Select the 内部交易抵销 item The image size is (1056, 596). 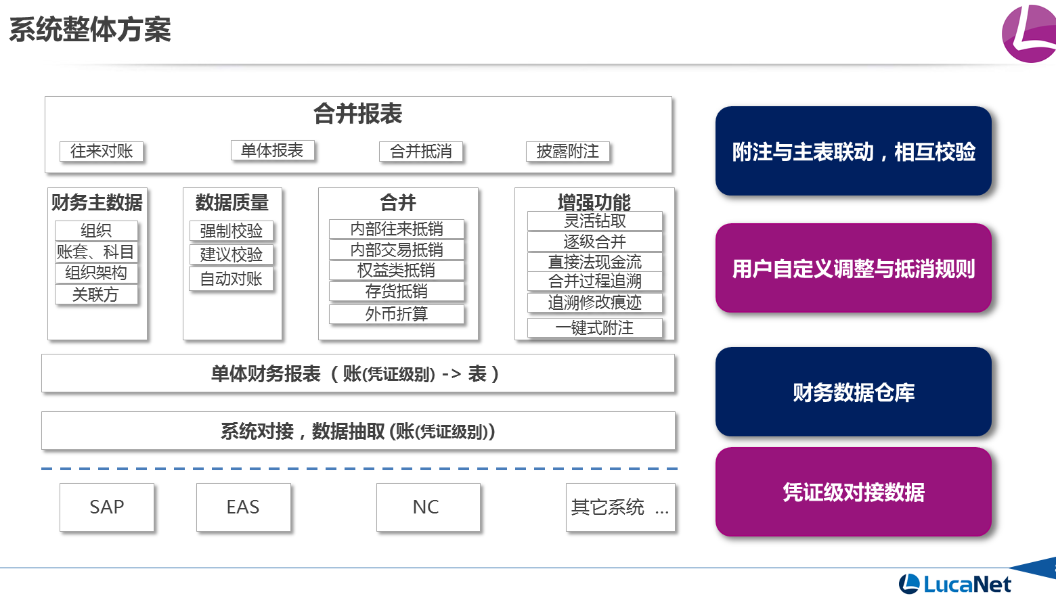[x=397, y=250]
